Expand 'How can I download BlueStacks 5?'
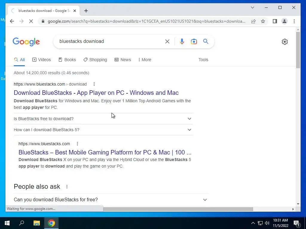306x229 pixels. 103,130
